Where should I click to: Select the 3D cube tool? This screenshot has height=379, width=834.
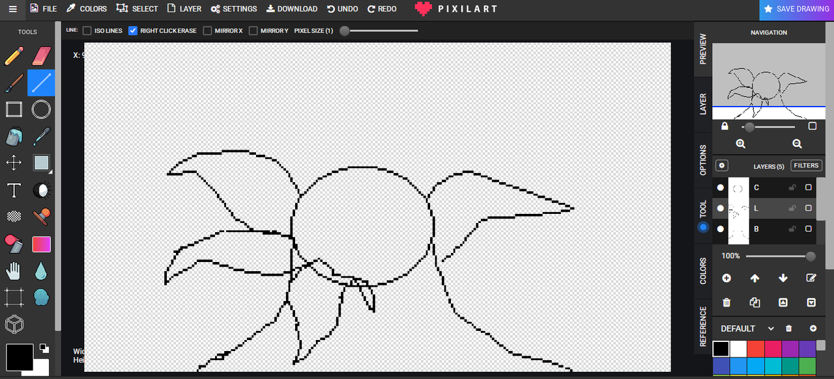pyautogui.click(x=14, y=324)
